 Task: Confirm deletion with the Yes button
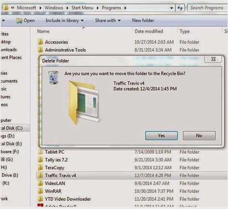coord(161,135)
